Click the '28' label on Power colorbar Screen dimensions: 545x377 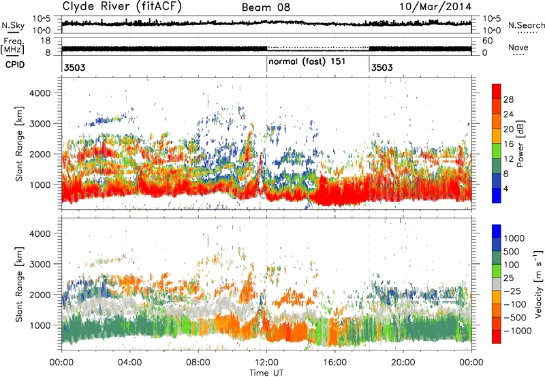[x=508, y=99]
